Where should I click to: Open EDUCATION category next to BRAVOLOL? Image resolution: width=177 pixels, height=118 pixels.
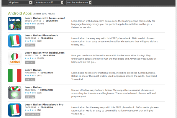[47, 90]
